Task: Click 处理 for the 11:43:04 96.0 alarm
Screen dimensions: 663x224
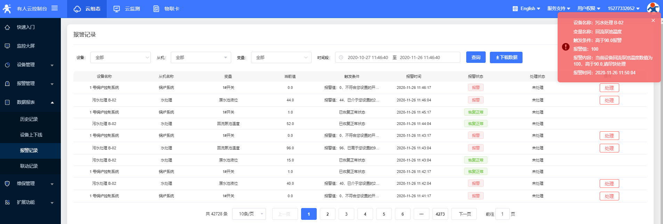Action: [x=609, y=148]
